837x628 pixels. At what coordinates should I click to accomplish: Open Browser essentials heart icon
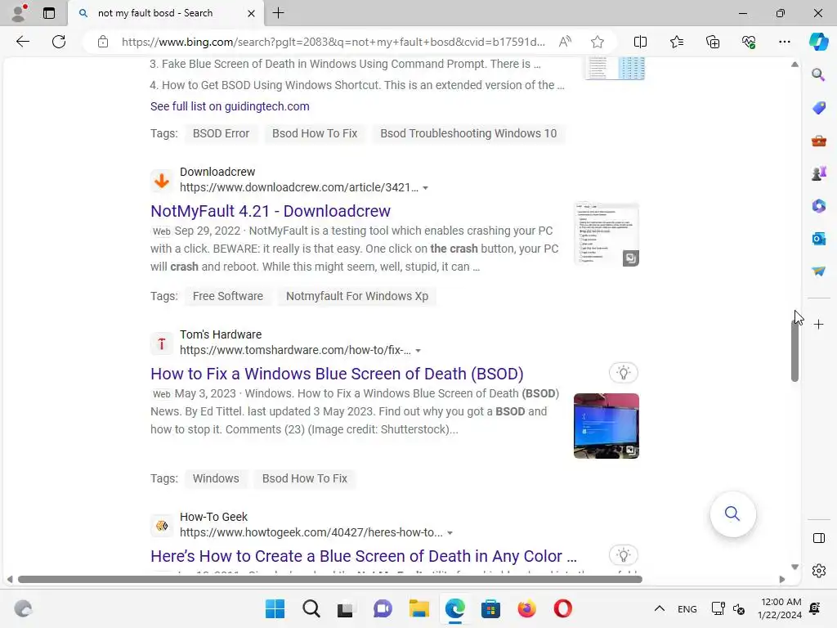point(749,42)
